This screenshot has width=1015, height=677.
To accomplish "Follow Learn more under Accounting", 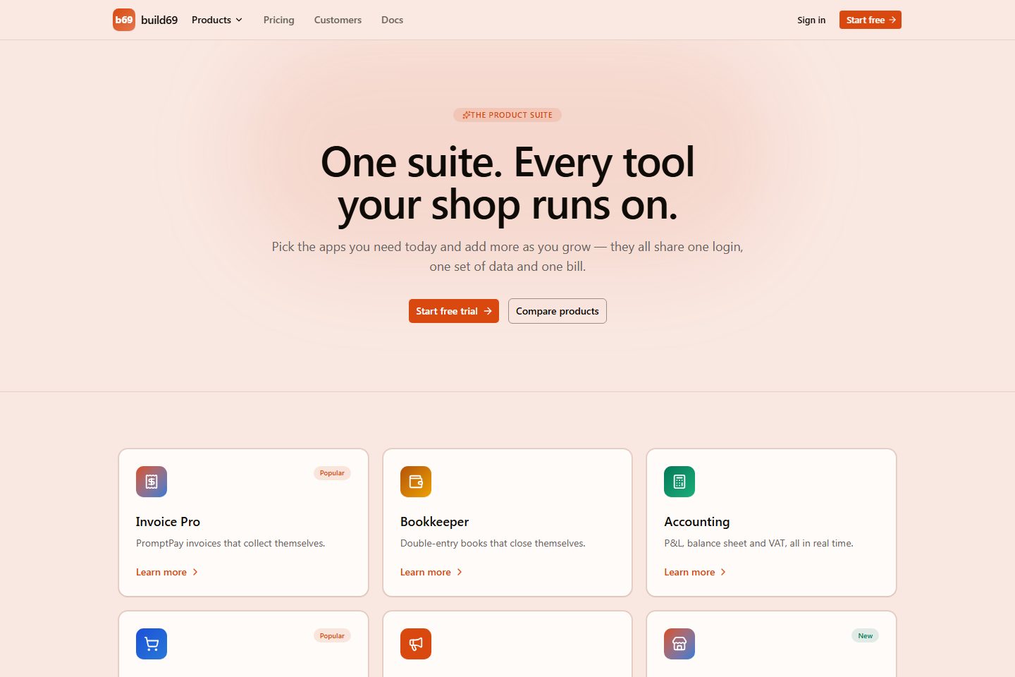I will coord(695,572).
